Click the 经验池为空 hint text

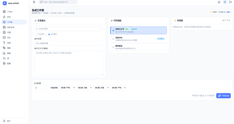[192, 27]
